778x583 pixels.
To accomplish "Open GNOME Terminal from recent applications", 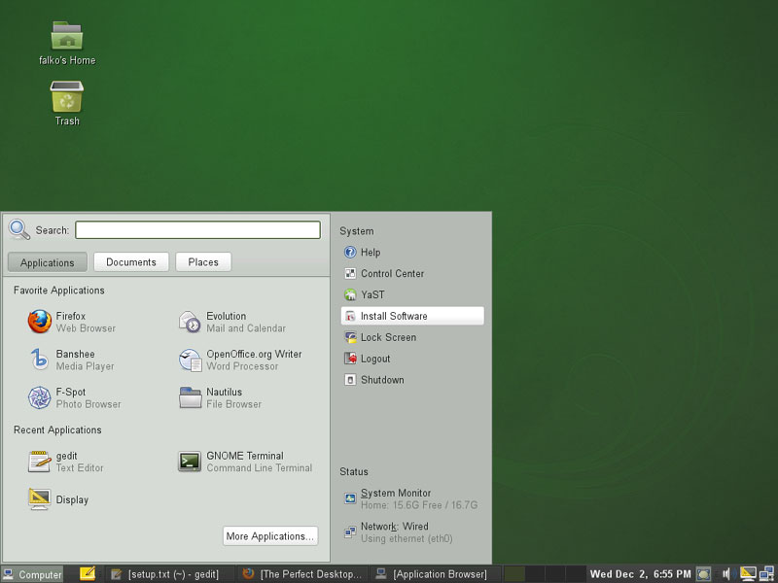I will (245, 462).
